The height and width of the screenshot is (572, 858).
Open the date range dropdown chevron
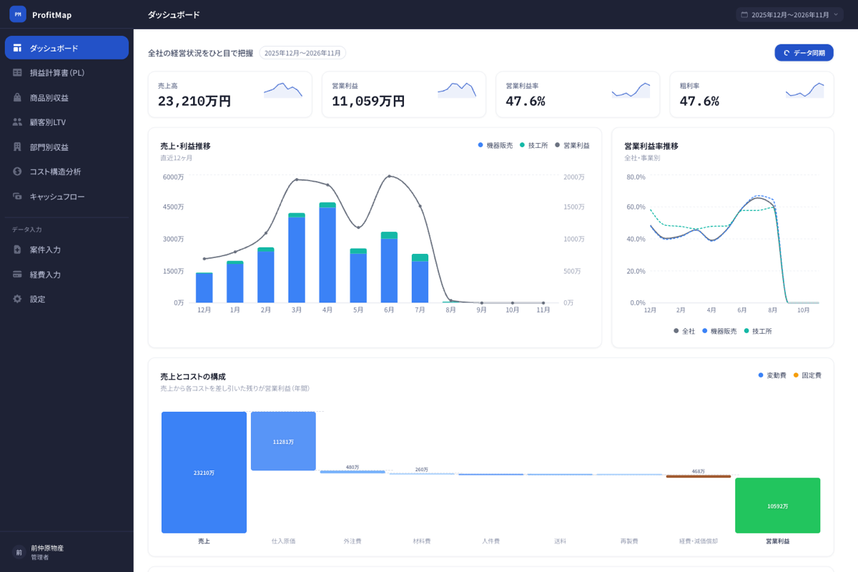pos(836,14)
